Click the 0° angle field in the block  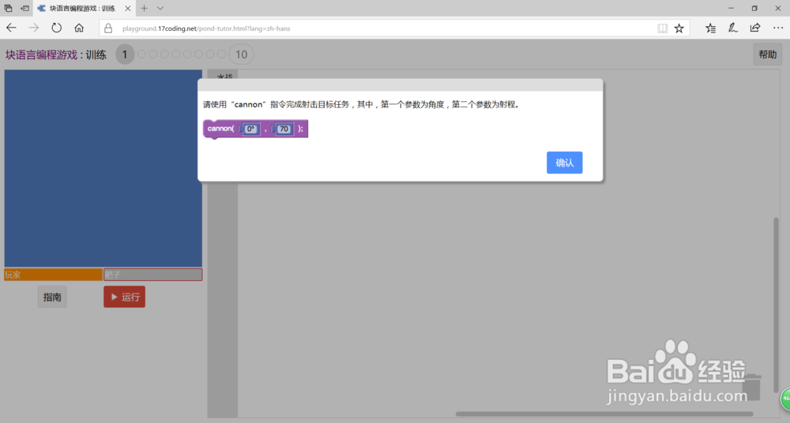(250, 129)
